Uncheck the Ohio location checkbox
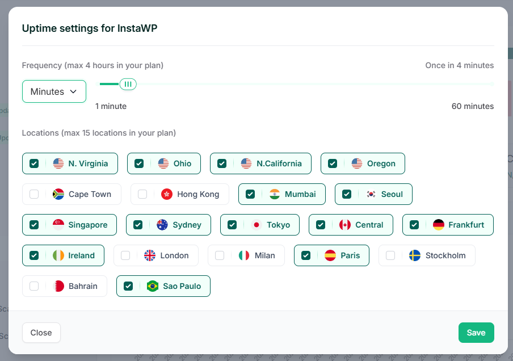 [x=139, y=163]
